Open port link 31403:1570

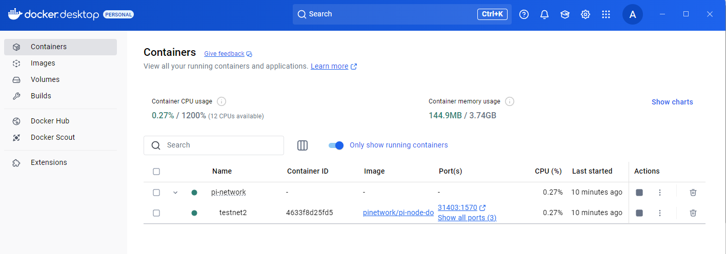[457, 207]
